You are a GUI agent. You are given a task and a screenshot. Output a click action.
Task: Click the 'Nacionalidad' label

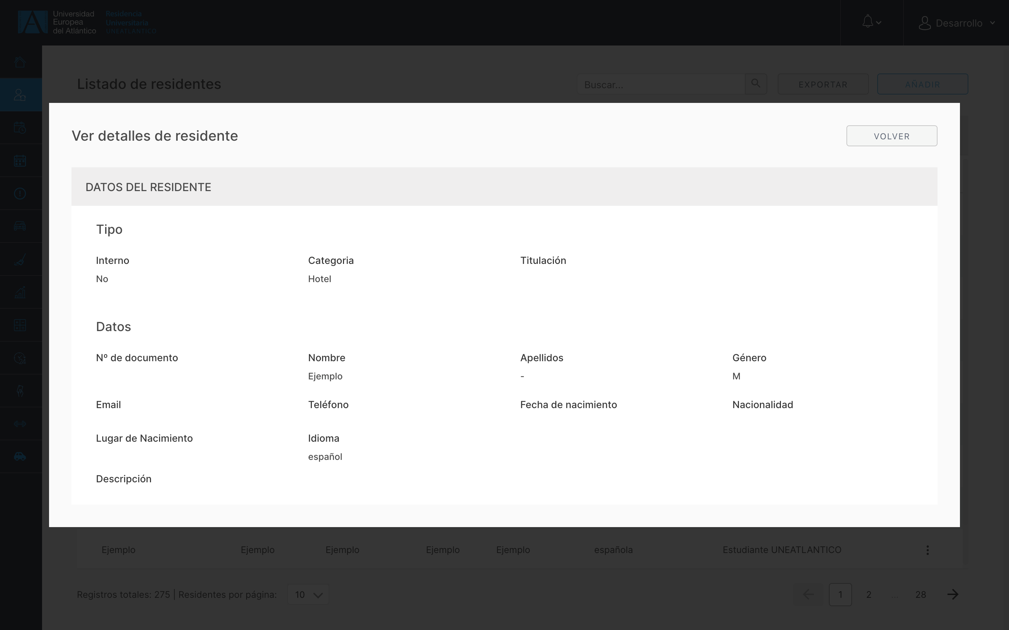[763, 405]
